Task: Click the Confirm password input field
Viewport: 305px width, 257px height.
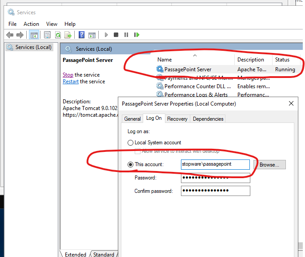Action: tap(216, 191)
